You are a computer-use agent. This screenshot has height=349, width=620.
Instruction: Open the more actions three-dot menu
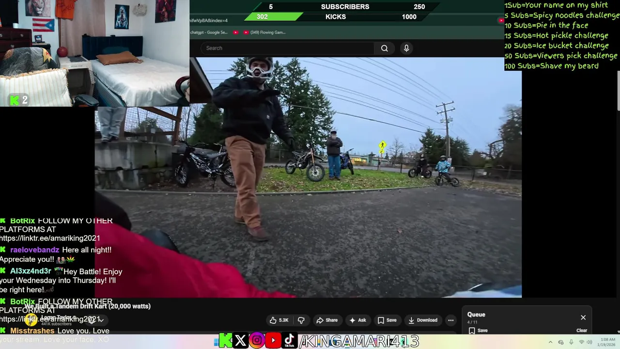(451, 320)
